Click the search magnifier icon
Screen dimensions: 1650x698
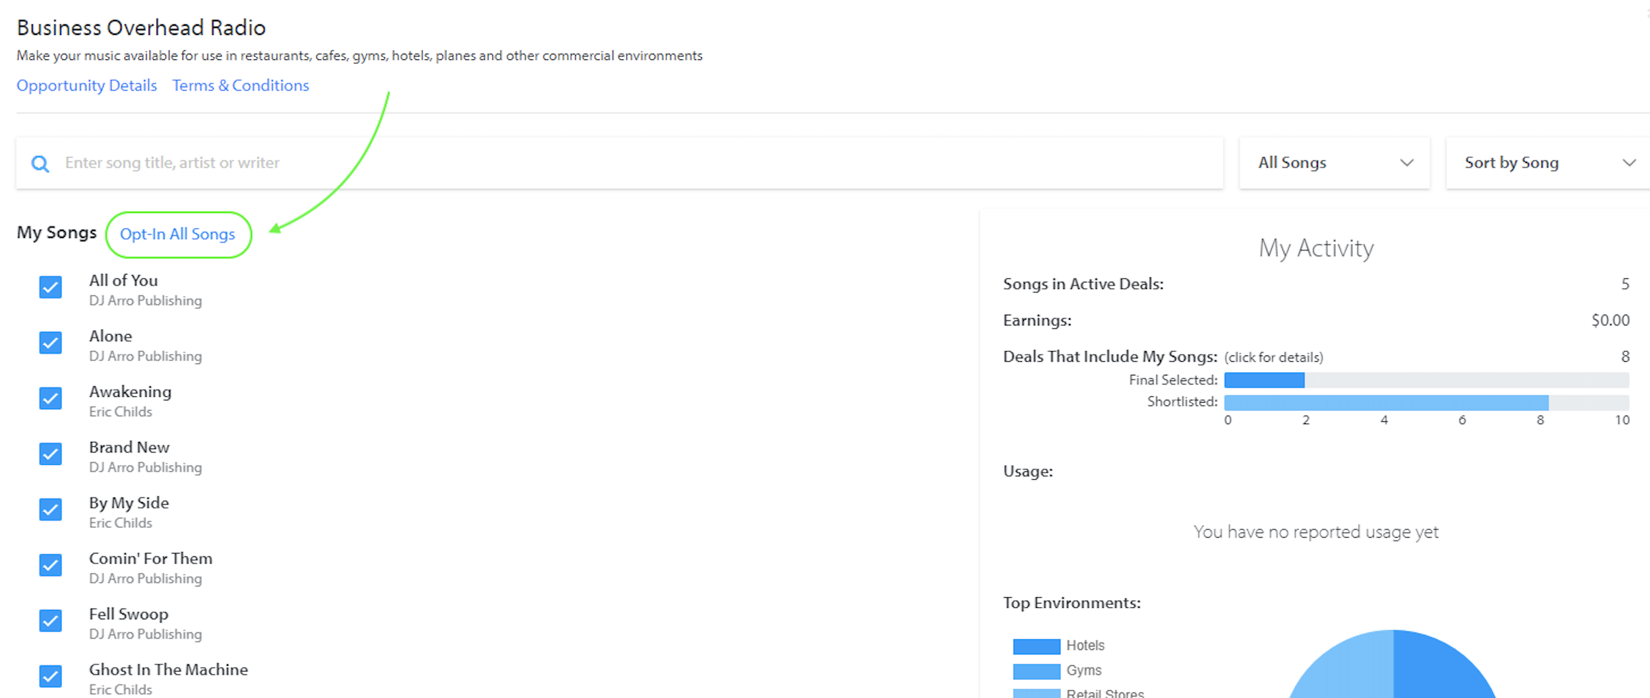[x=40, y=164]
